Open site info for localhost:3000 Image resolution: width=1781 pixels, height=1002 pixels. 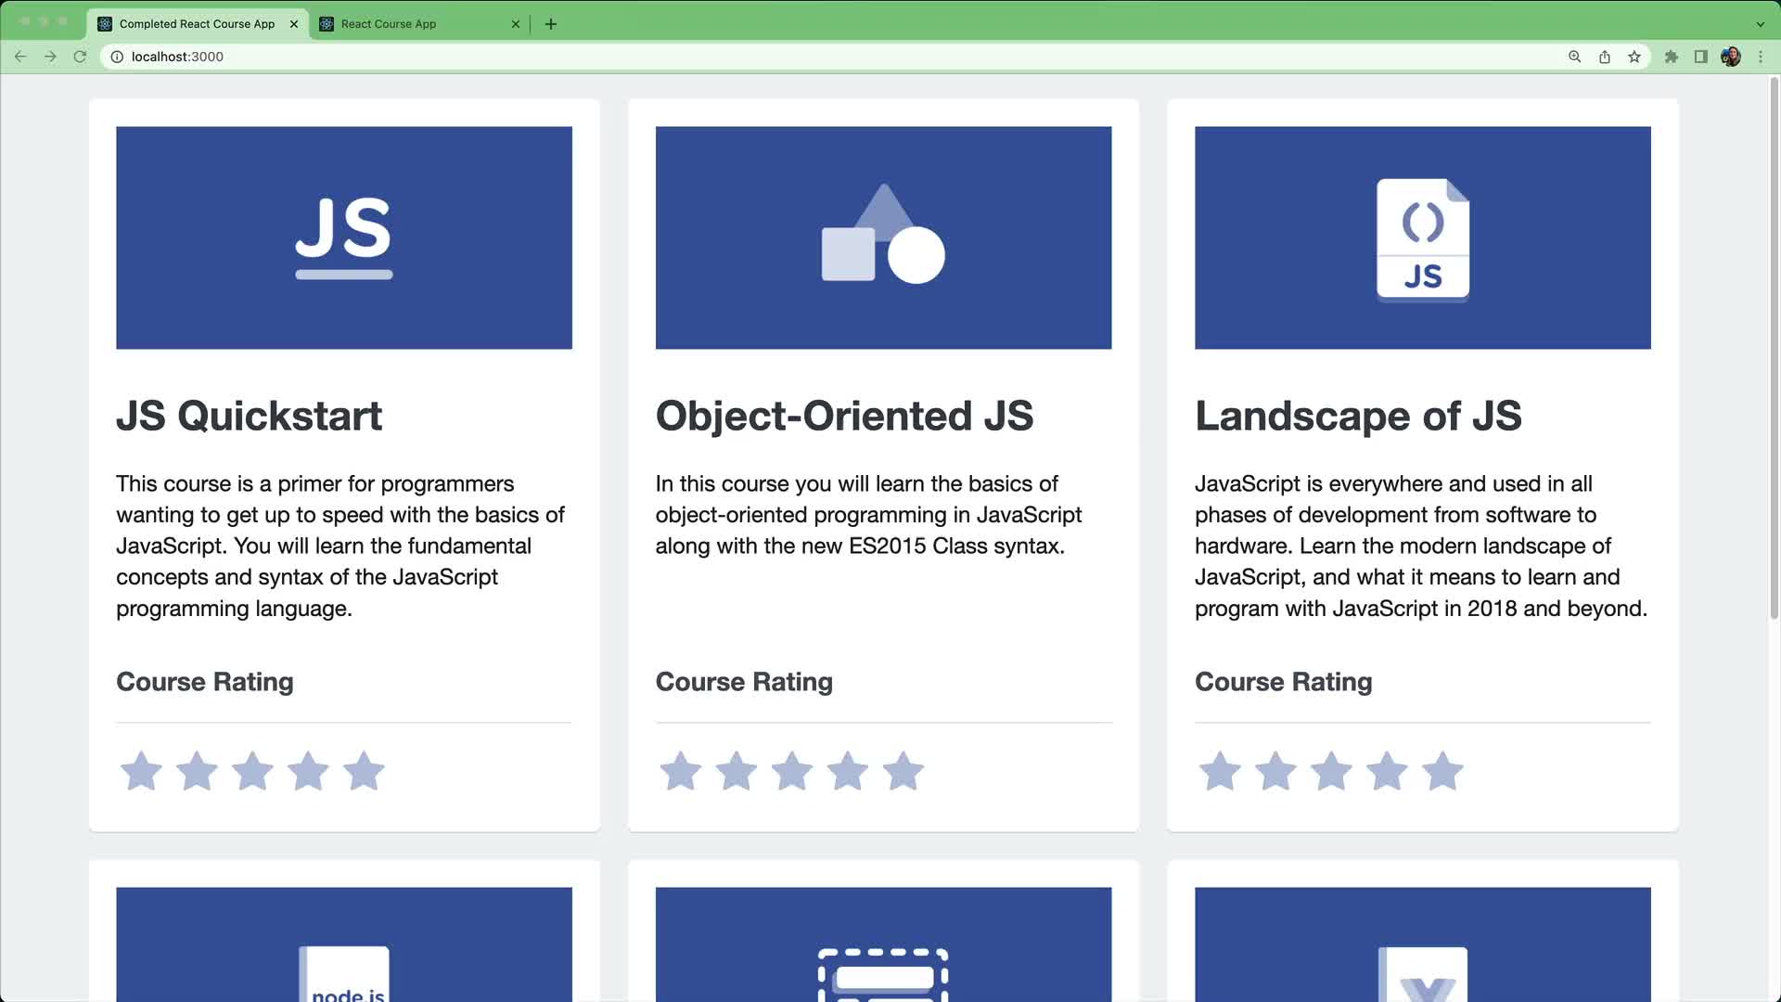(x=116, y=57)
